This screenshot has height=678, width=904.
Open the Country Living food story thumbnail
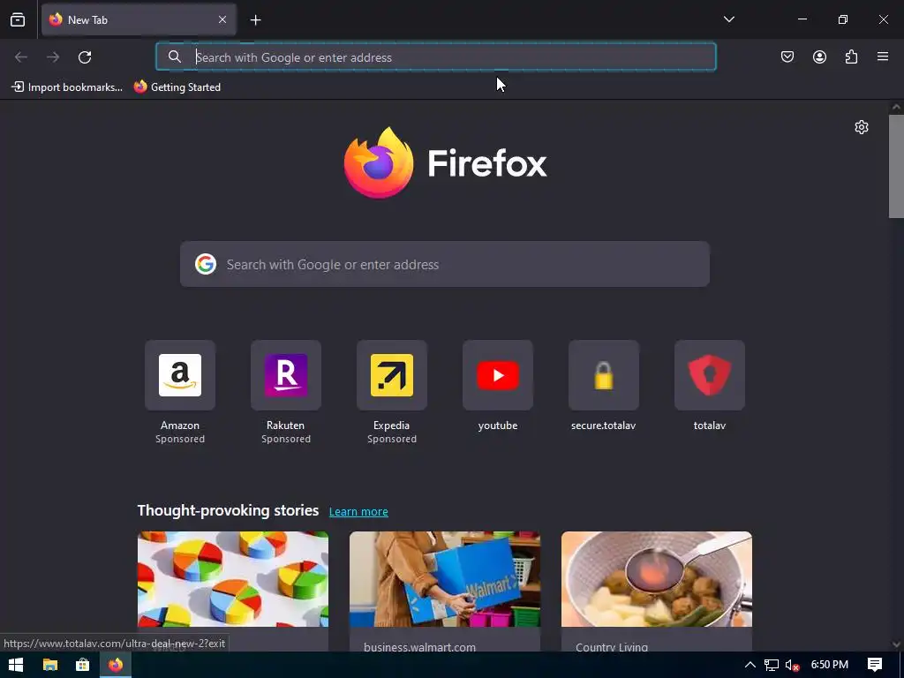point(657,579)
